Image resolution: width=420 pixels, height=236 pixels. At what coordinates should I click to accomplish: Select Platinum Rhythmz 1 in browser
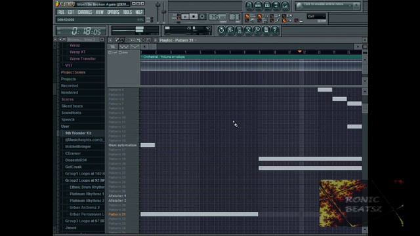[87, 194]
